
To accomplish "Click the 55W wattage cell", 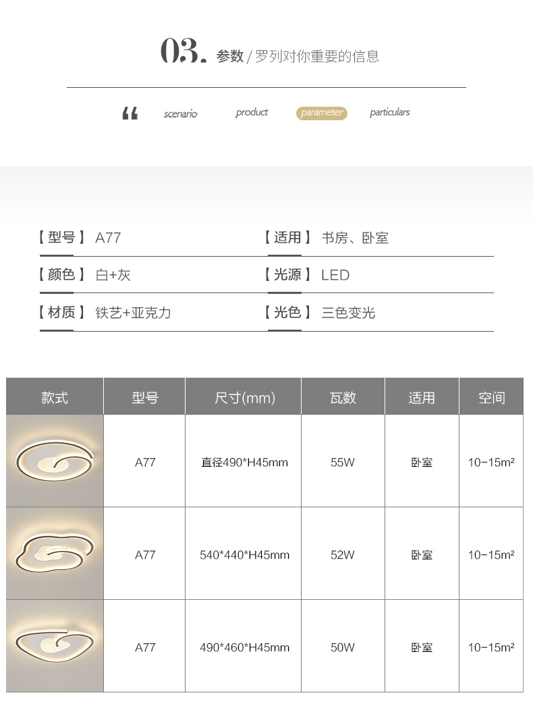I will [343, 463].
